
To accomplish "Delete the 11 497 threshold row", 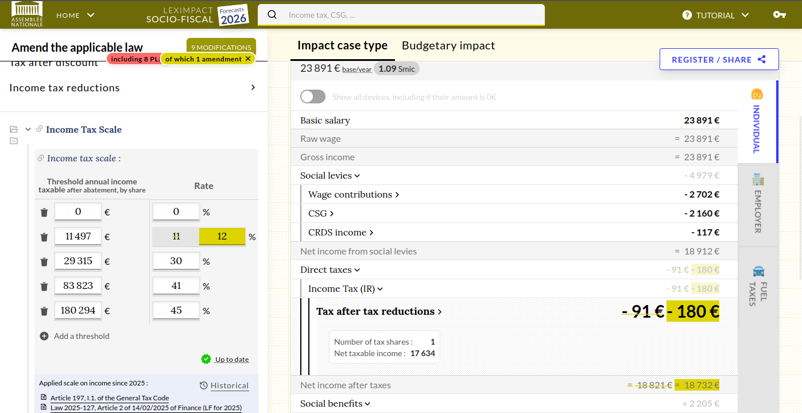I will [x=44, y=237].
